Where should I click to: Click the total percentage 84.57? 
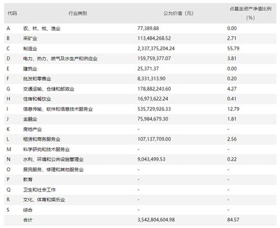click(x=233, y=220)
